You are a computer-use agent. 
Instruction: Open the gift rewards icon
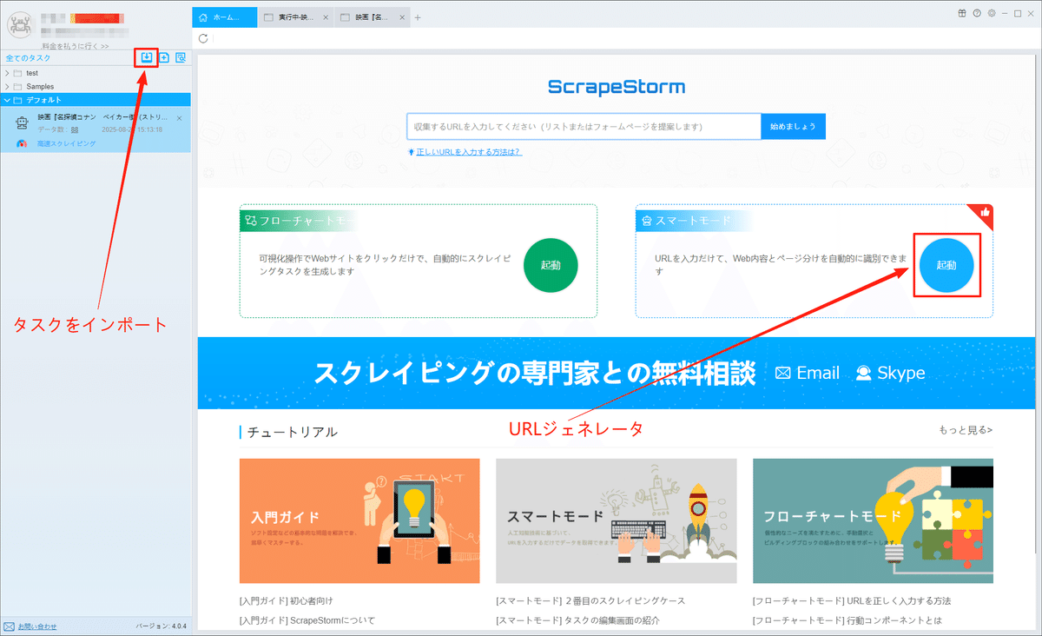(x=962, y=13)
